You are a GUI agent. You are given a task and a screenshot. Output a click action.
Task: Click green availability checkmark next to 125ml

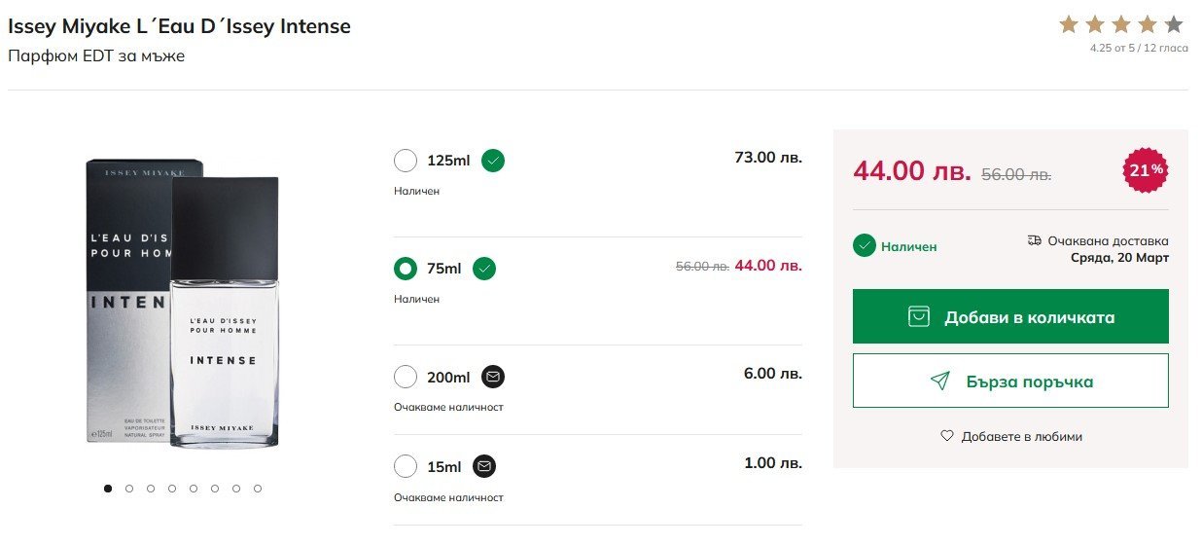[x=493, y=161]
